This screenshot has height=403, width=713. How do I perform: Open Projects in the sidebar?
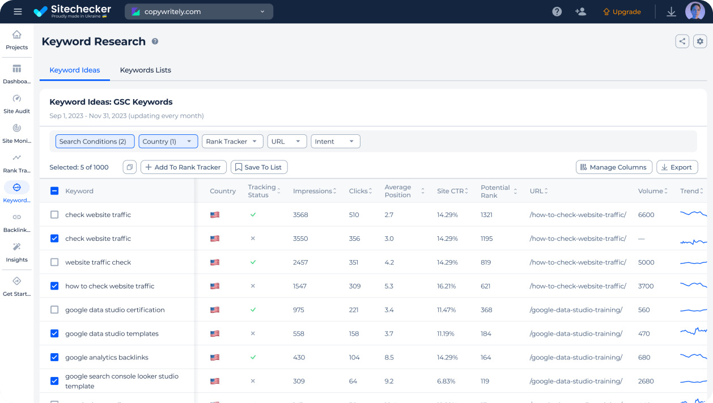pos(17,40)
